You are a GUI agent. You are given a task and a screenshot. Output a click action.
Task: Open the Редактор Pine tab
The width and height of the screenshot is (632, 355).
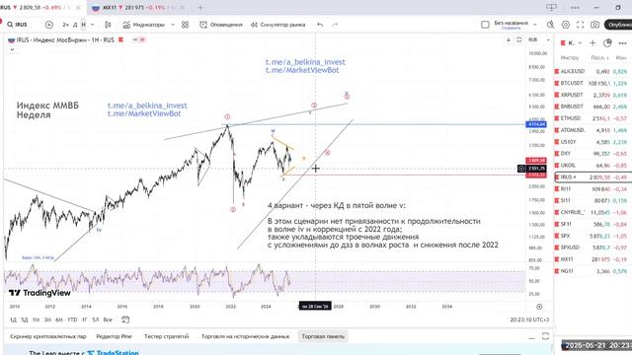coord(115,336)
